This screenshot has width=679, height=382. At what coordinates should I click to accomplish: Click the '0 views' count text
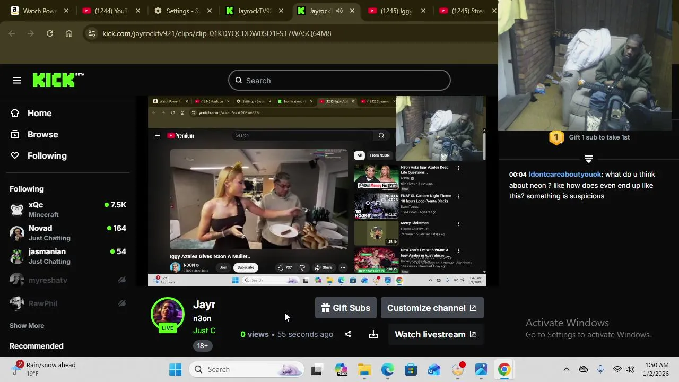click(x=255, y=334)
